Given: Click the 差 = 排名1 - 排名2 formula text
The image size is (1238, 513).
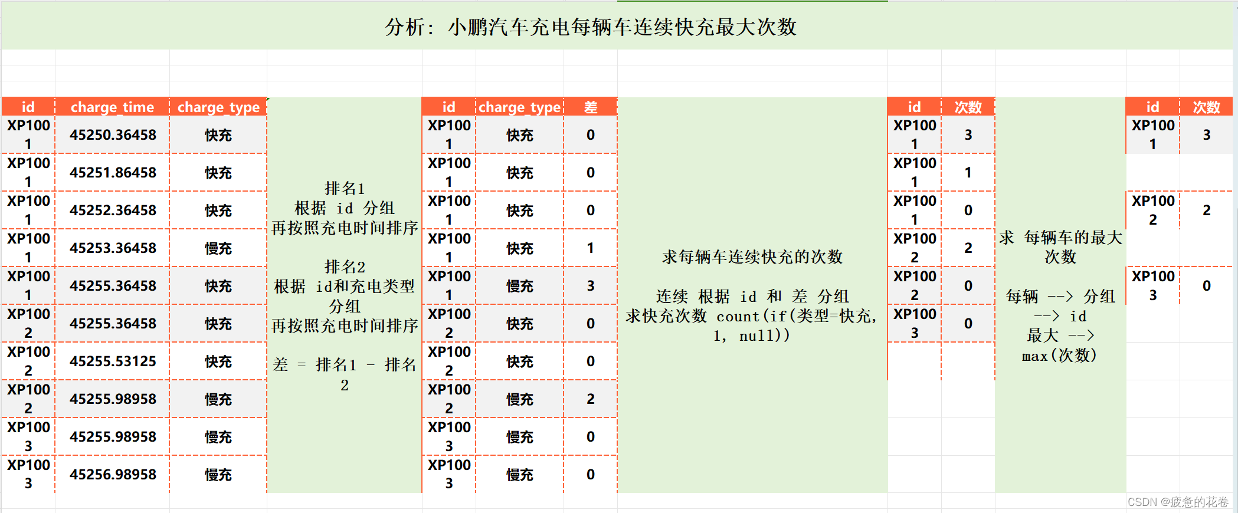Looking at the screenshot, I should (x=345, y=374).
